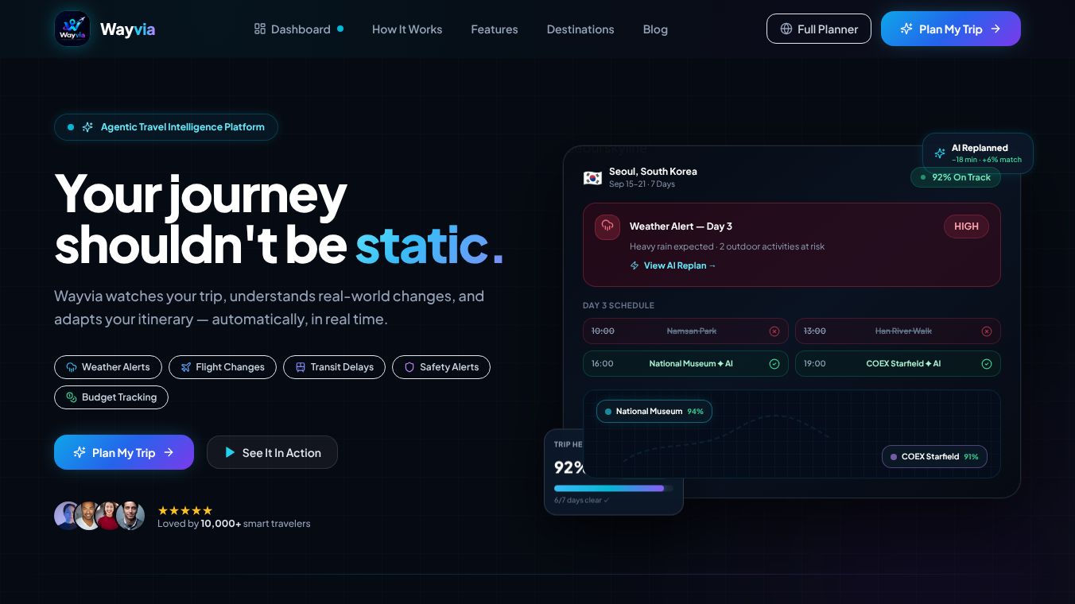The height and width of the screenshot is (604, 1075).
Task: Click the globe icon on Full Planner
Action: [x=786, y=29]
